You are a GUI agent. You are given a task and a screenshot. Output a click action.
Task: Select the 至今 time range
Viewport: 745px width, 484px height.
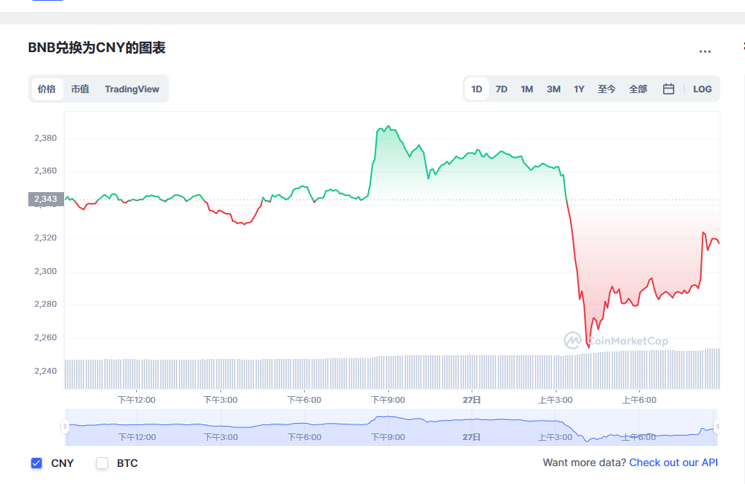pyautogui.click(x=606, y=89)
